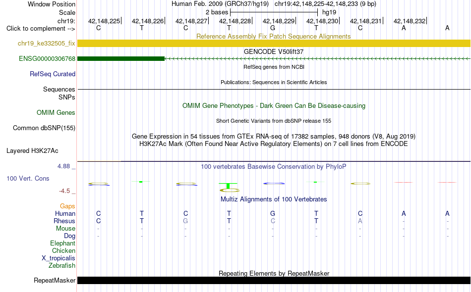The width and height of the screenshot is (471, 292).
Task: Click the Rhesus species row label
Action: 64,221
